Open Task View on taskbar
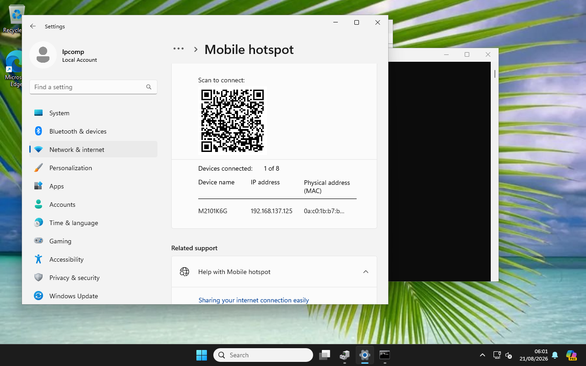Image resolution: width=586 pixels, height=366 pixels. pyautogui.click(x=325, y=355)
